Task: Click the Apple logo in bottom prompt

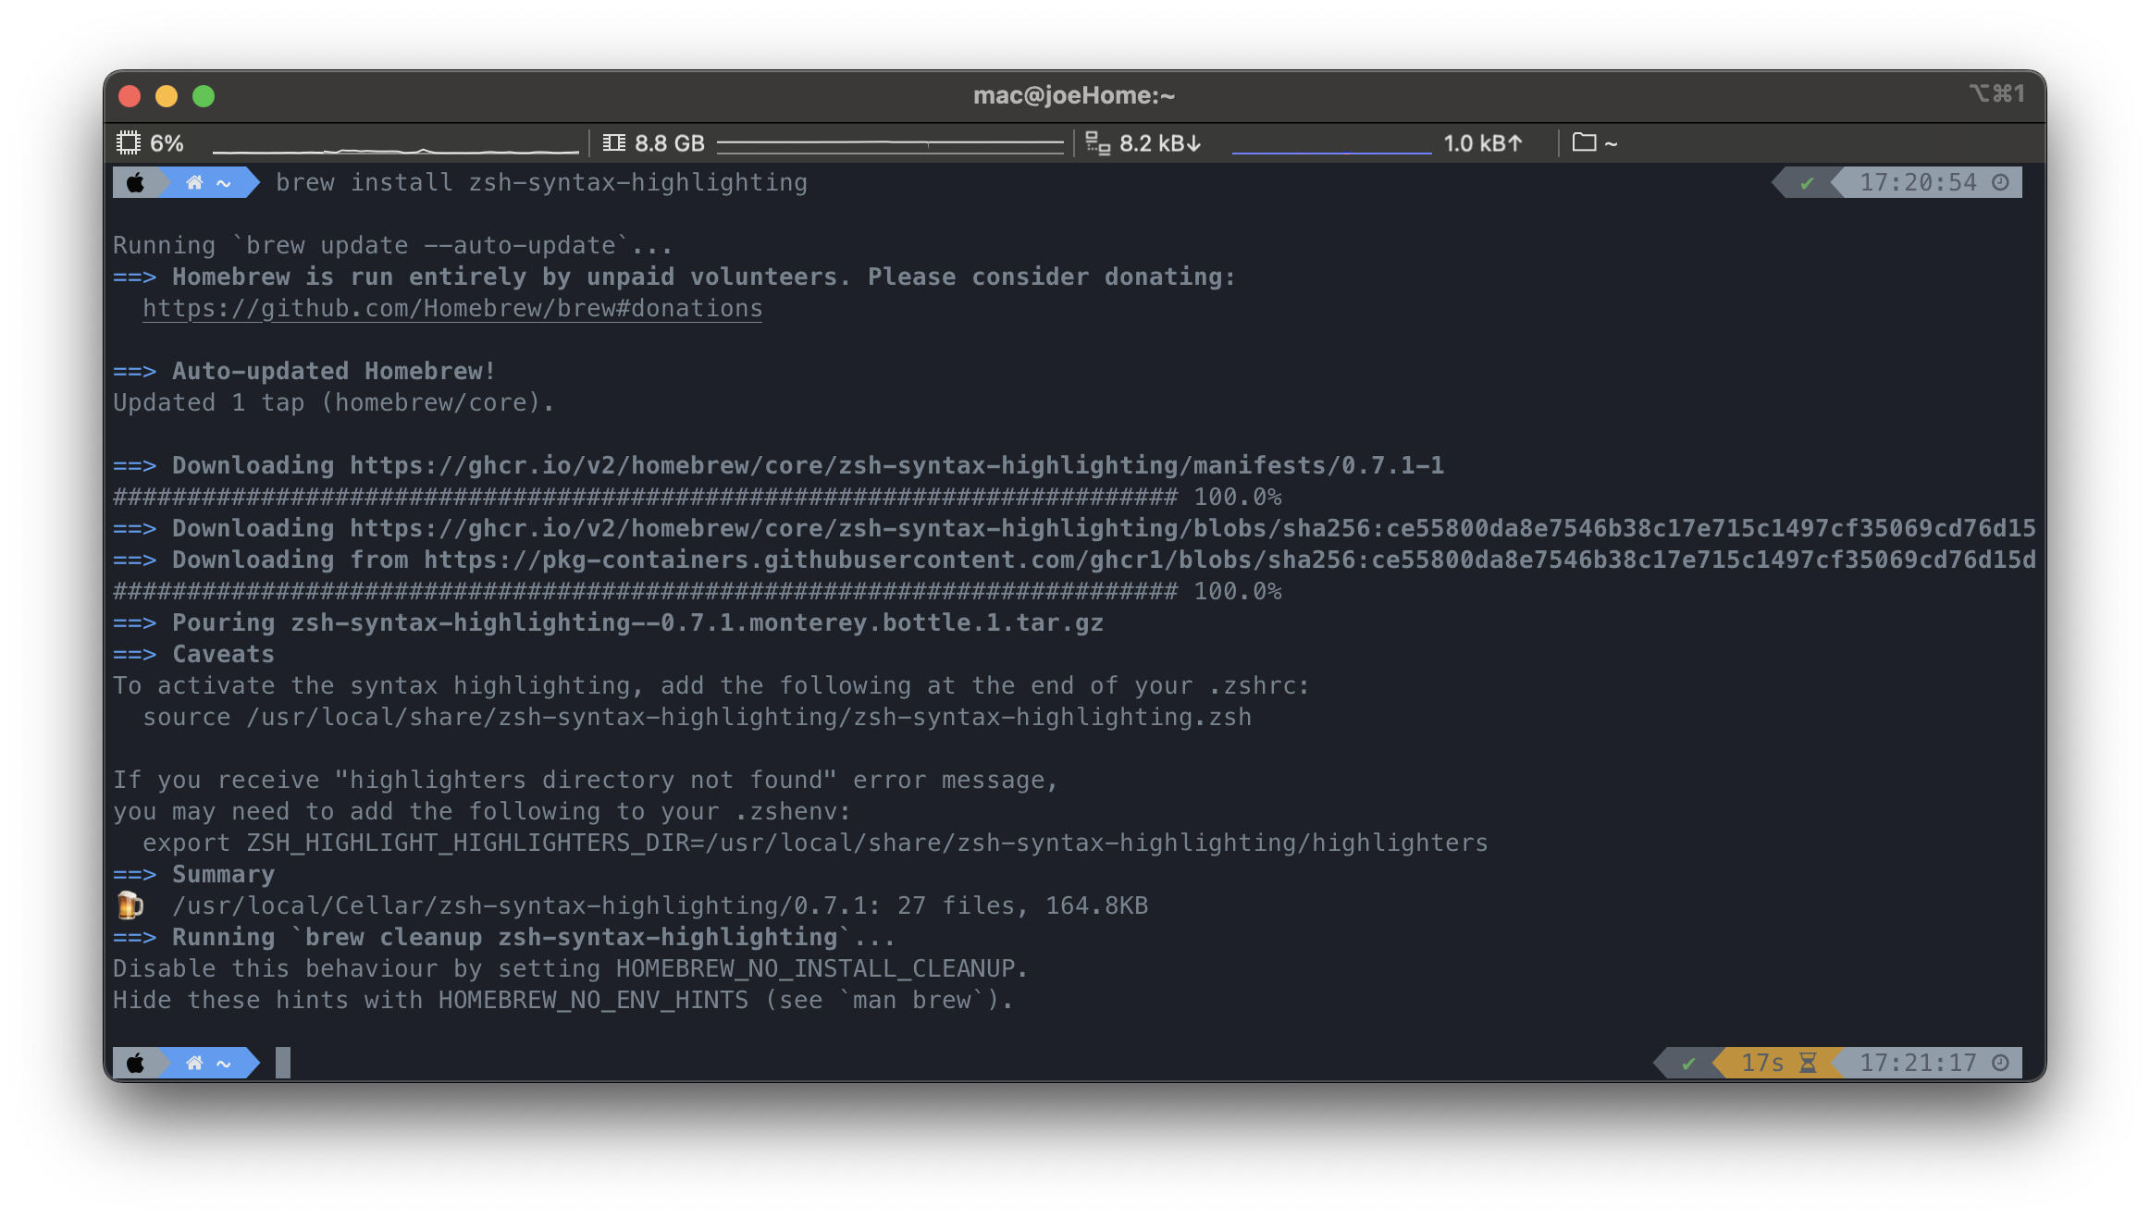Action: coord(135,1063)
